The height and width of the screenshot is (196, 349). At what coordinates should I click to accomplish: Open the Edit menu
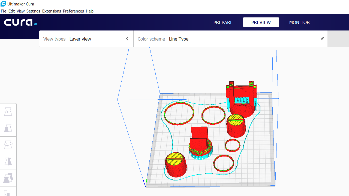(11, 11)
